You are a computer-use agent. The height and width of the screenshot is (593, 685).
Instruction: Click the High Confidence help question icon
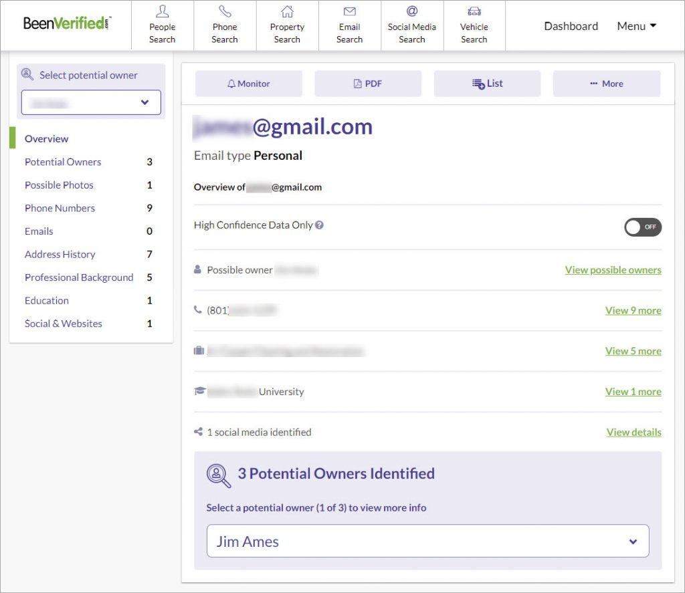(x=319, y=225)
